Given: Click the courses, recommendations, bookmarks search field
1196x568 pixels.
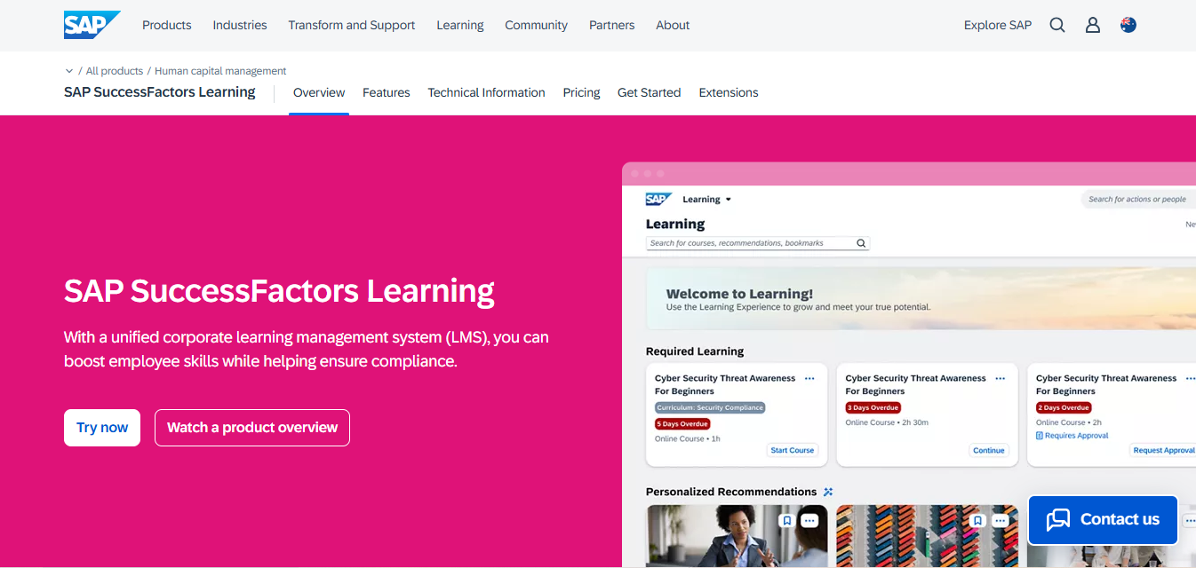Looking at the screenshot, I should (x=757, y=243).
